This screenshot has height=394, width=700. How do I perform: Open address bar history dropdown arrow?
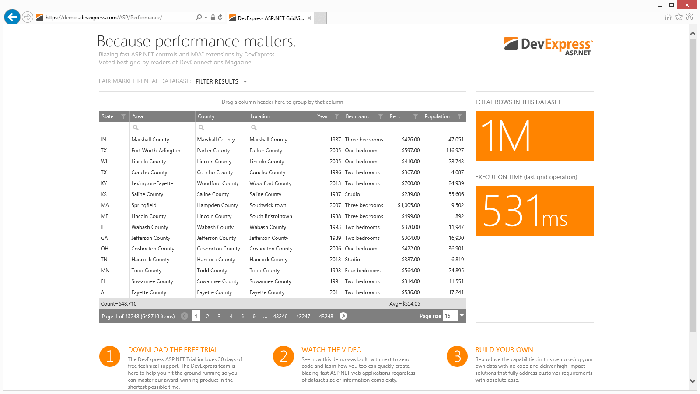206,18
